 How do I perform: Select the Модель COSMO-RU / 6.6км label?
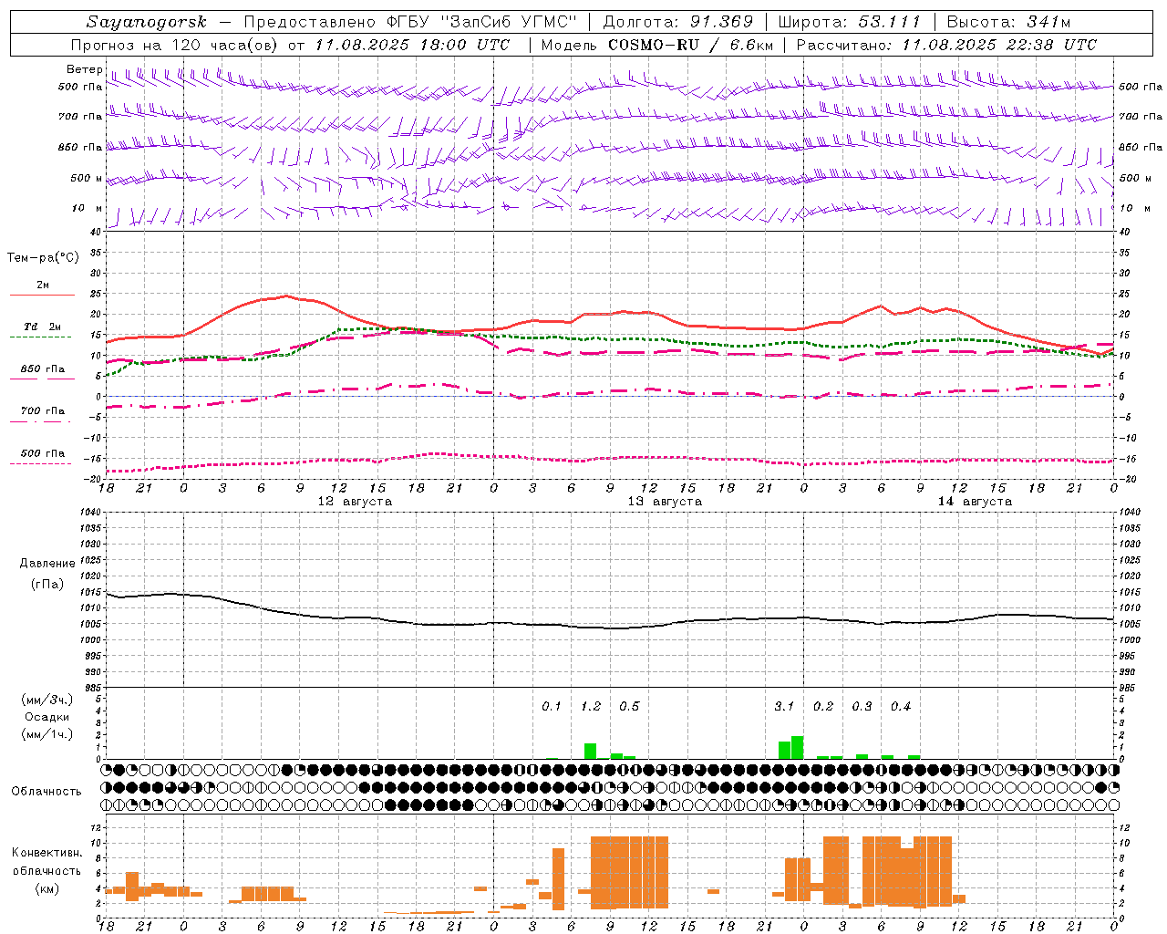pos(657,45)
